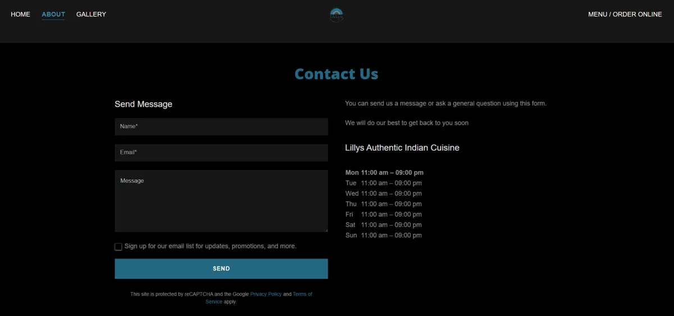Open the HOME navigation link
Viewport: 674px width, 316px height.
(20, 14)
